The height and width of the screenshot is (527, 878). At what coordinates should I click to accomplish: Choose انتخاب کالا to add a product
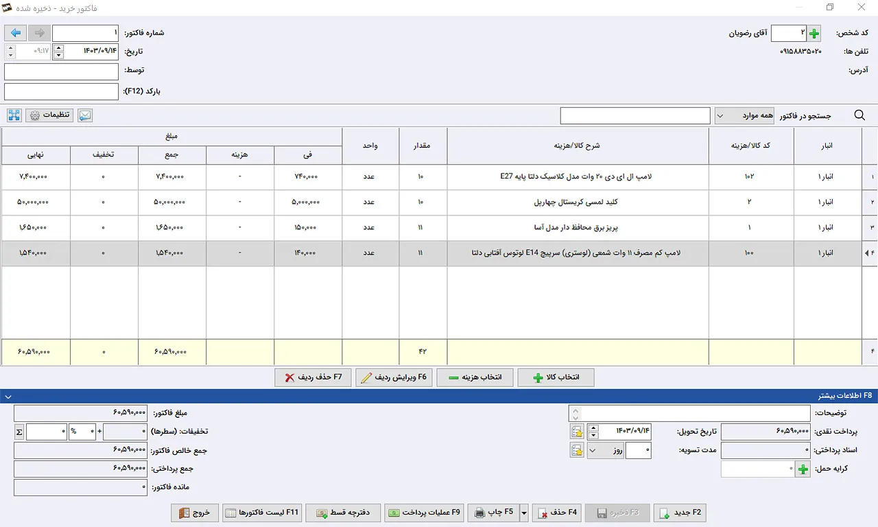click(556, 377)
